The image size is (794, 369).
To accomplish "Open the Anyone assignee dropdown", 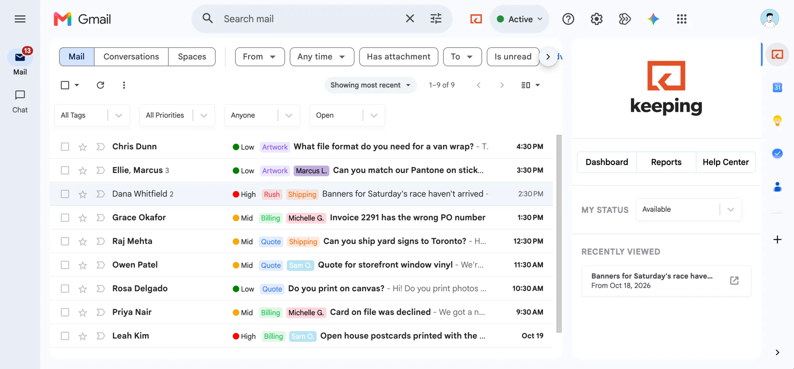I will (x=262, y=115).
